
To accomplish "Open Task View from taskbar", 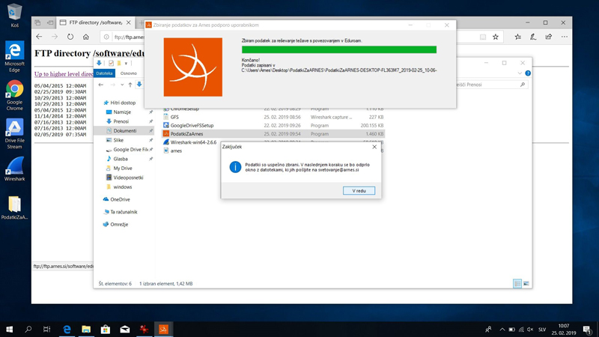I will pyautogui.click(x=46, y=329).
